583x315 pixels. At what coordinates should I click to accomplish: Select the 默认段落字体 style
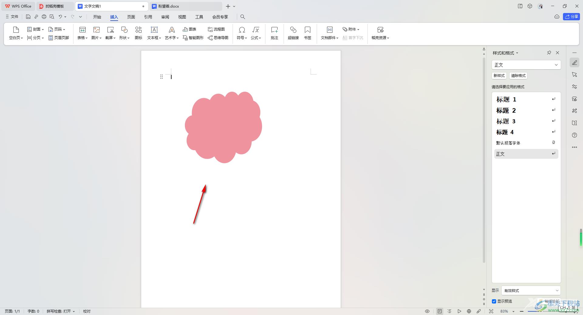coord(526,143)
